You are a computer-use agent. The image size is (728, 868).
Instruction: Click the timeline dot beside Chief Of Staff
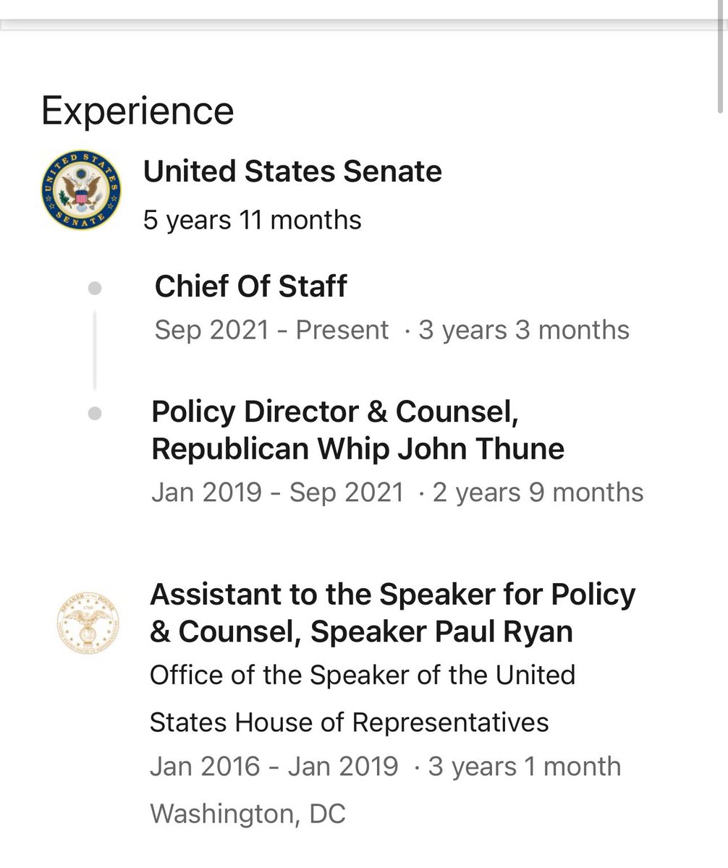pyautogui.click(x=94, y=289)
